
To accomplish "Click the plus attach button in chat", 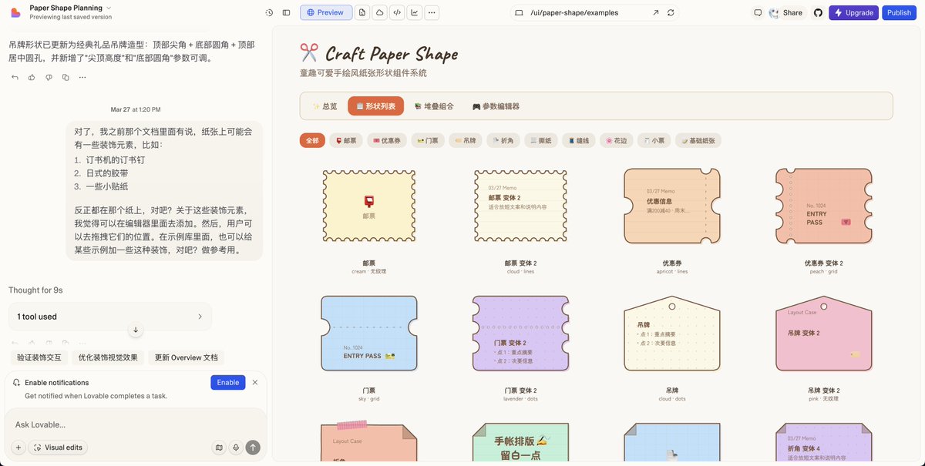I will 18,448.
